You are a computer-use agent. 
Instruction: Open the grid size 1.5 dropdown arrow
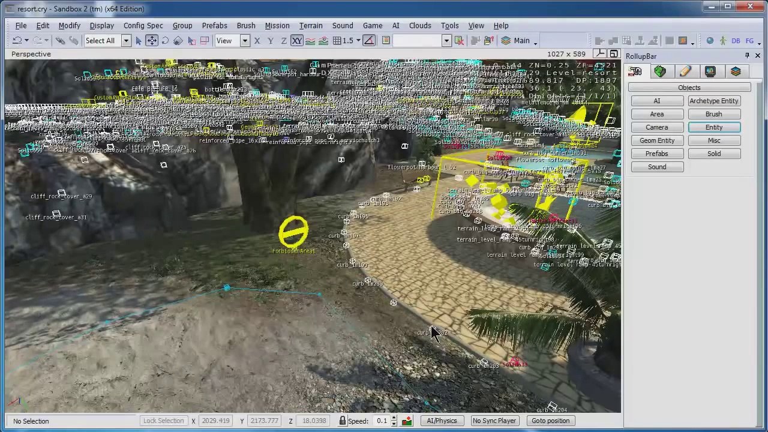[358, 41]
